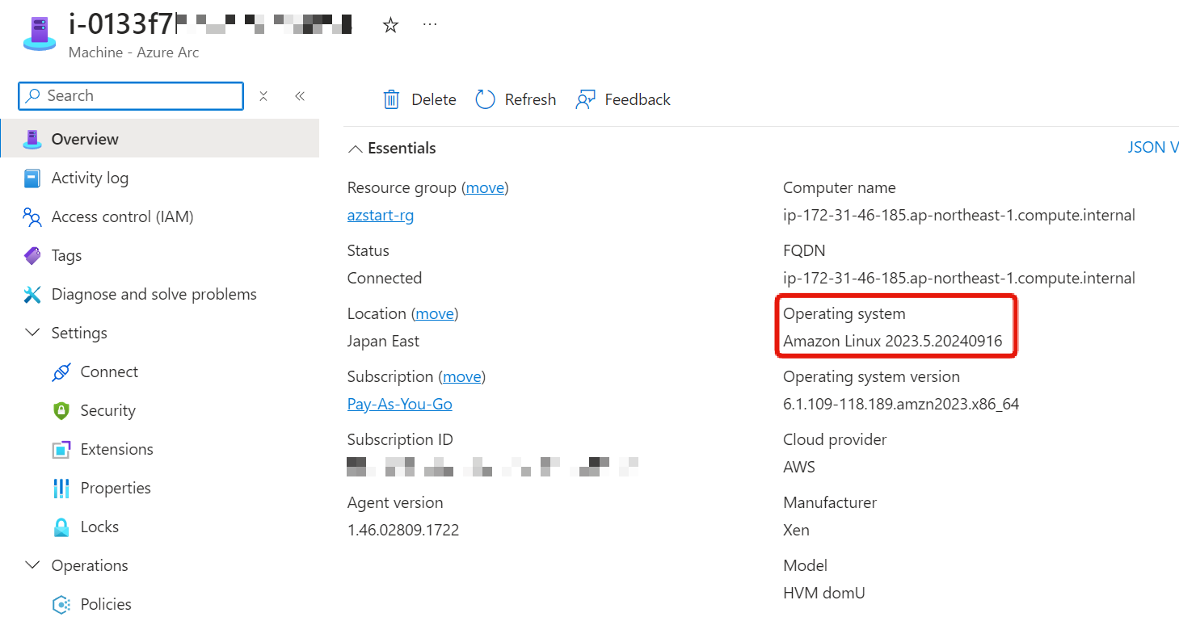
Task: Click the Diagnose wrench icon
Action: (32, 294)
